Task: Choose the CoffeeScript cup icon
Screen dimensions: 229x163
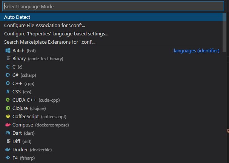Action: [8, 117]
